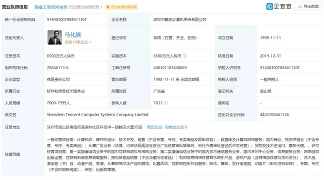Open 查看工商官网快照 link

51,7
